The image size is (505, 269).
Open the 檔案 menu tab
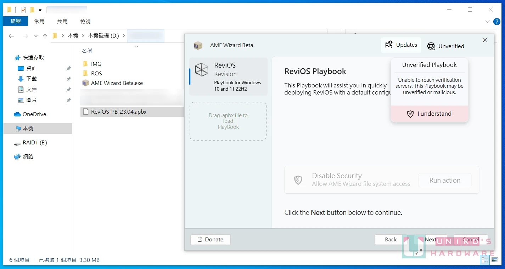pyautogui.click(x=16, y=22)
